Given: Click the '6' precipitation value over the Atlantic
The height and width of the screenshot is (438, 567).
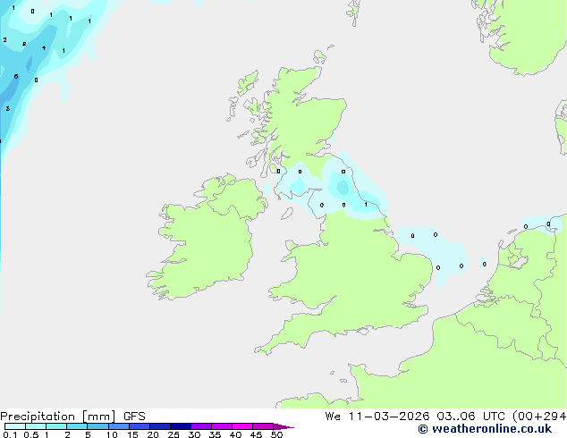Looking at the screenshot, I should tap(16, 76).
